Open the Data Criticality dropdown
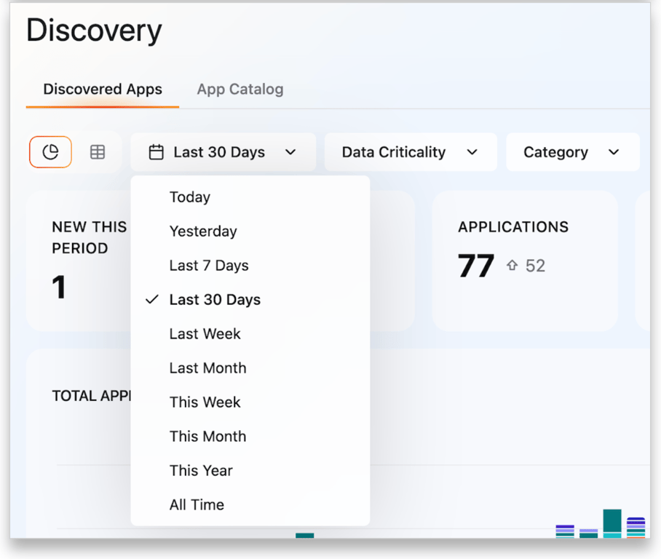This screenshot has height=559, width=661. (x=411, y=152)
